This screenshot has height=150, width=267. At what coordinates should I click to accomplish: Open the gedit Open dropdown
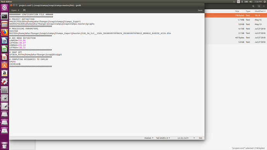[15, 10]
